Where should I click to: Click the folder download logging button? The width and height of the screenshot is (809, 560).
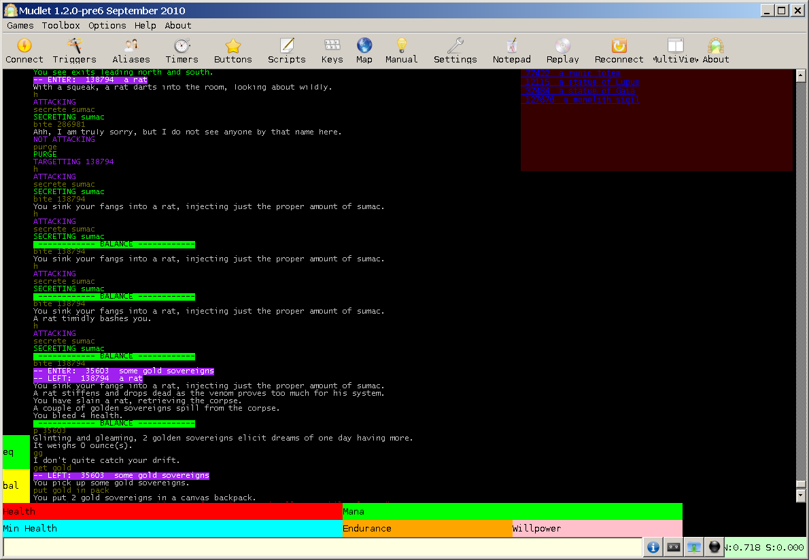694,547
